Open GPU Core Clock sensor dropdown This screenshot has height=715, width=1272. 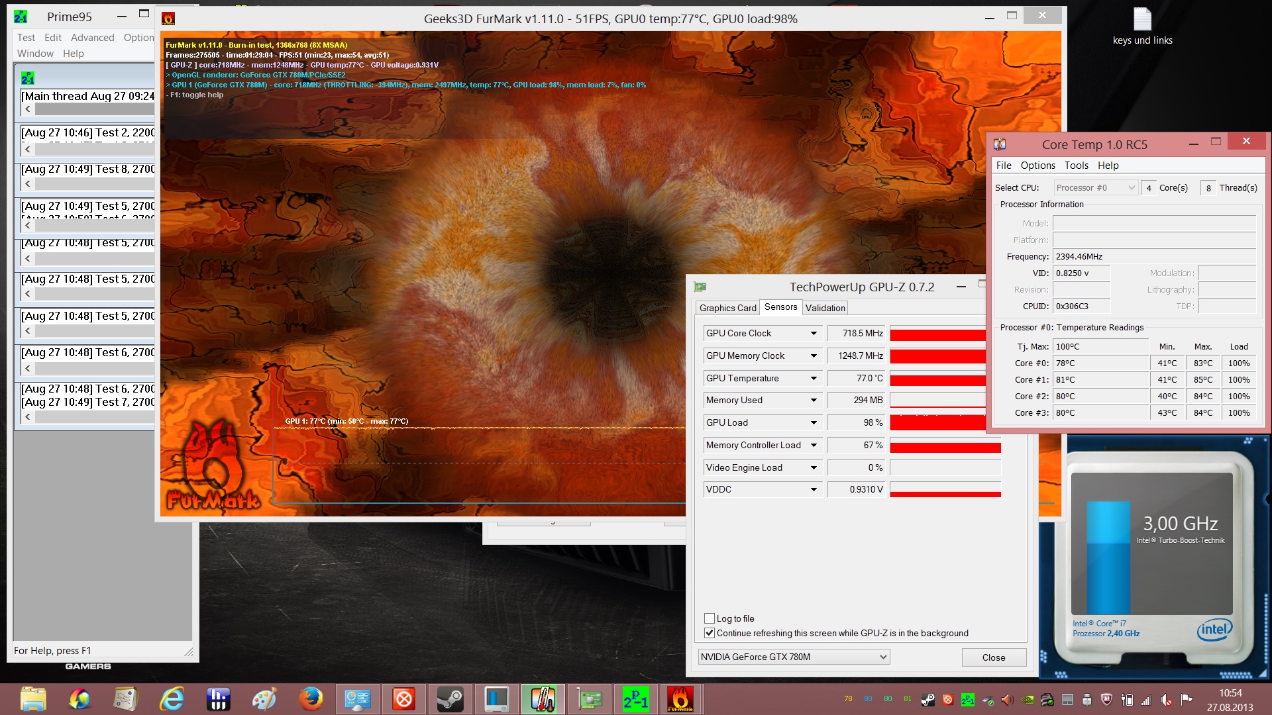pyautogui.click(x=814, y=334)
